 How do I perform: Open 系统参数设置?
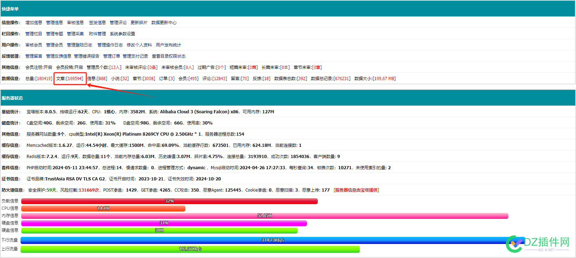pyautogui.click(x=122, y=34)
